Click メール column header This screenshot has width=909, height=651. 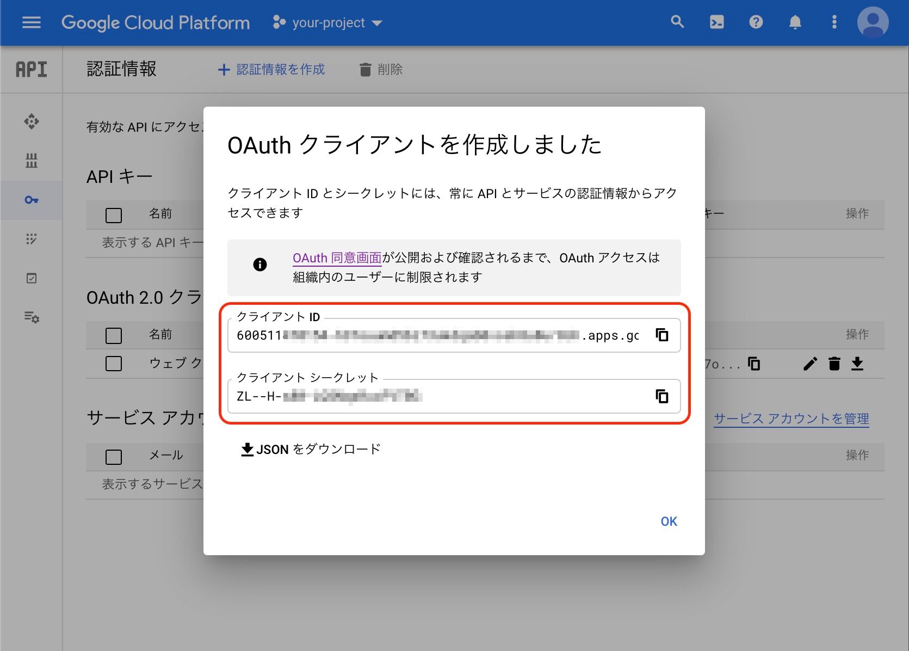pyautogui.click(x=166, y=455)
